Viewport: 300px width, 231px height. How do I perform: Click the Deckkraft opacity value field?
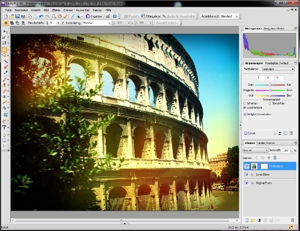pos(286,150)
